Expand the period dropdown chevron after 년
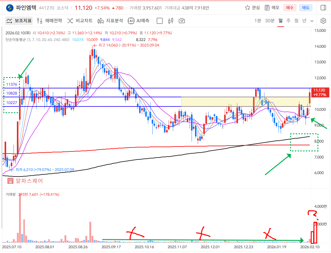This screenshot has height=253, width=331. click(312, 21)
